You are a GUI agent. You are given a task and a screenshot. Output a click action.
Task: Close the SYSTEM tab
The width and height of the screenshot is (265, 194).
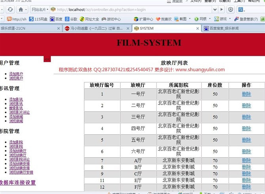click(197, 29)
